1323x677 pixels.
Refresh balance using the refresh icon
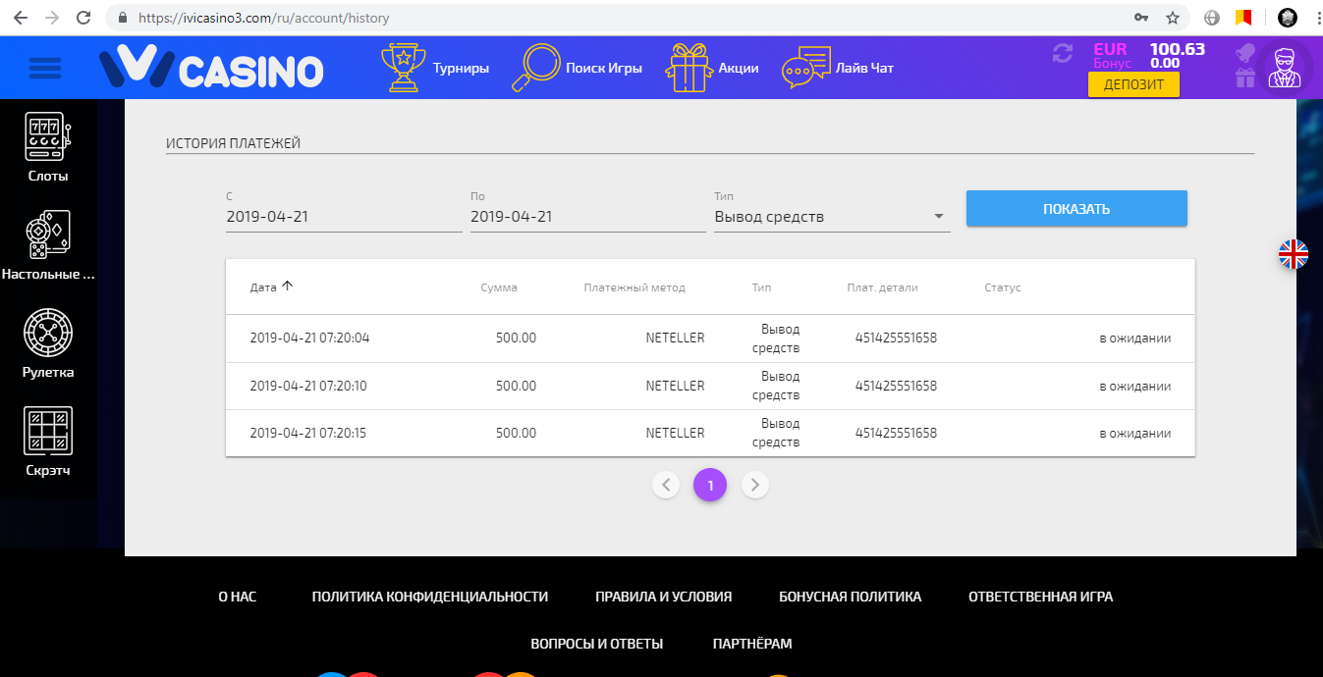pos(1062,54)
